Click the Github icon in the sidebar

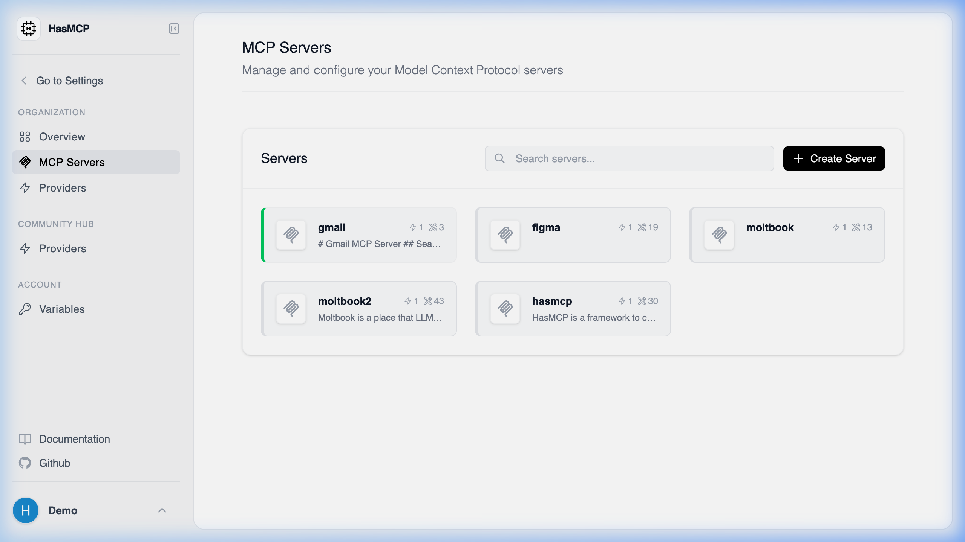[x=25, y=463]
